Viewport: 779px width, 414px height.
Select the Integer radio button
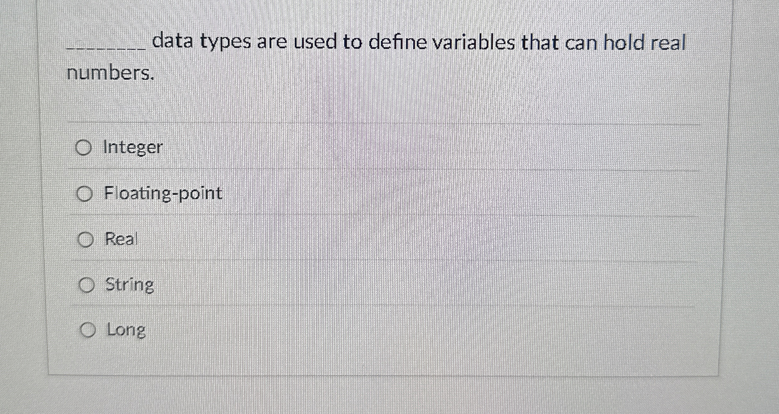85,147
